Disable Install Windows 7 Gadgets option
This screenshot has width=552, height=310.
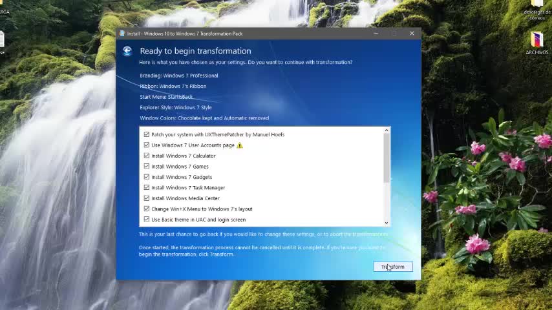coord(147,177)
